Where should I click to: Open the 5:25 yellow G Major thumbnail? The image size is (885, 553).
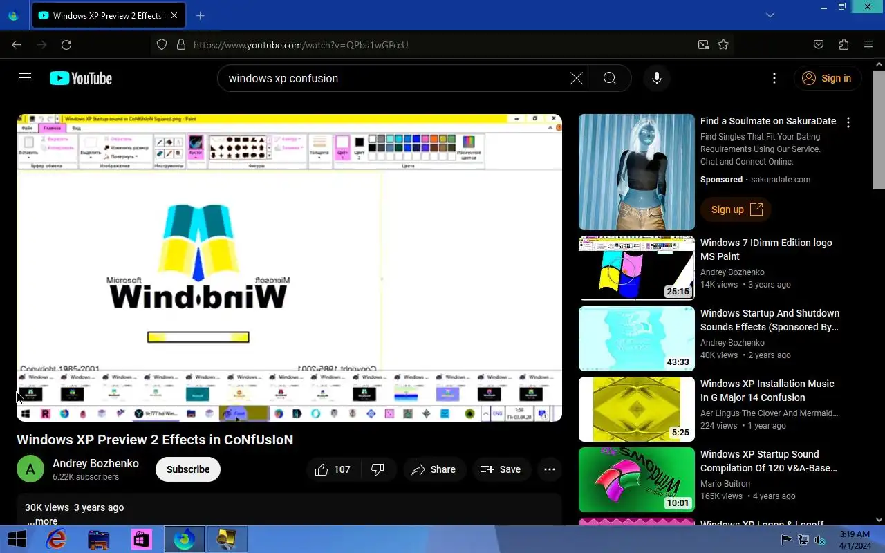(637, 409)
